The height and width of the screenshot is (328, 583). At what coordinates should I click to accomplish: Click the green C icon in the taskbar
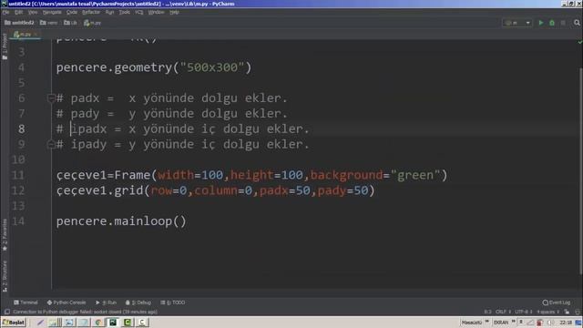128,322
